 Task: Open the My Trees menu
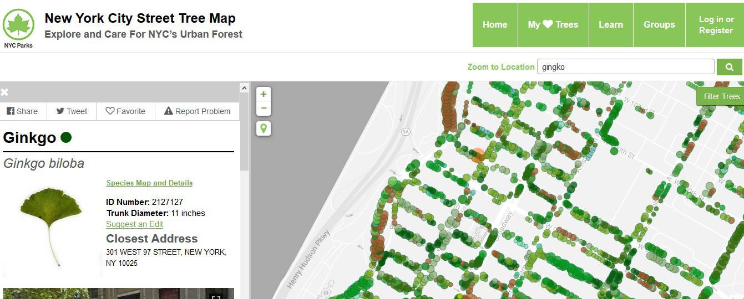[x=553, y=25]
